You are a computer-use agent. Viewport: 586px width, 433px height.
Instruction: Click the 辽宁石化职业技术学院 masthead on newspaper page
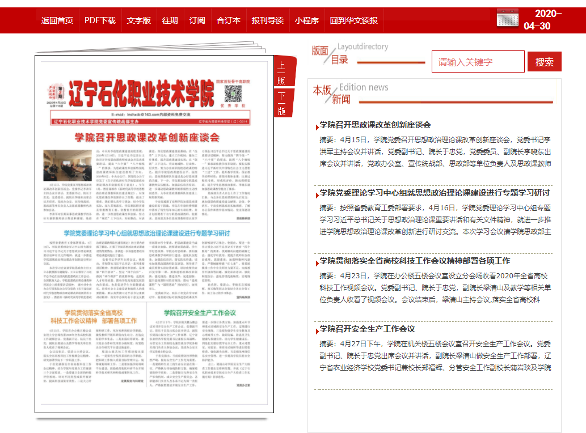142,94
